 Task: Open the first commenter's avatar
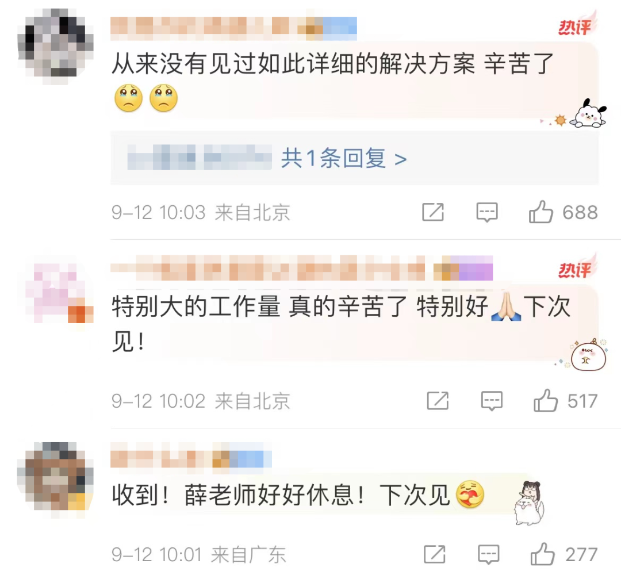(x=55, y=47)
